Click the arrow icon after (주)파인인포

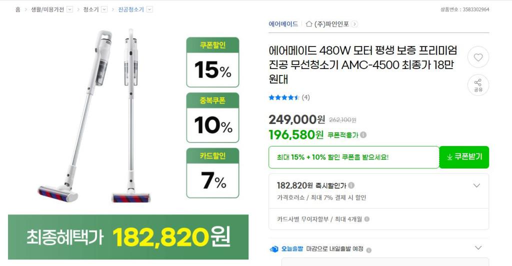[x=354, y=24]
